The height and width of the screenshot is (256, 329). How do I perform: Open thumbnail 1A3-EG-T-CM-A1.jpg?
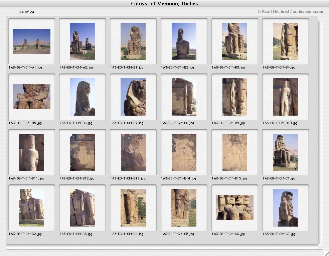(32, 41)
